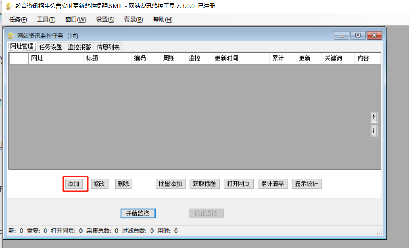The width and height of the screenshot is (409, 248).
Task: Click the 删除 button
Action: [x=123, y=184]
